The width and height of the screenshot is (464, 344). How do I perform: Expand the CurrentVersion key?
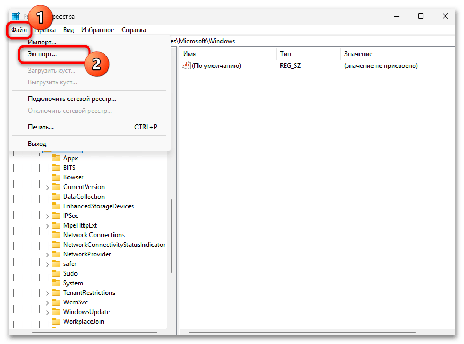point(47,187)
